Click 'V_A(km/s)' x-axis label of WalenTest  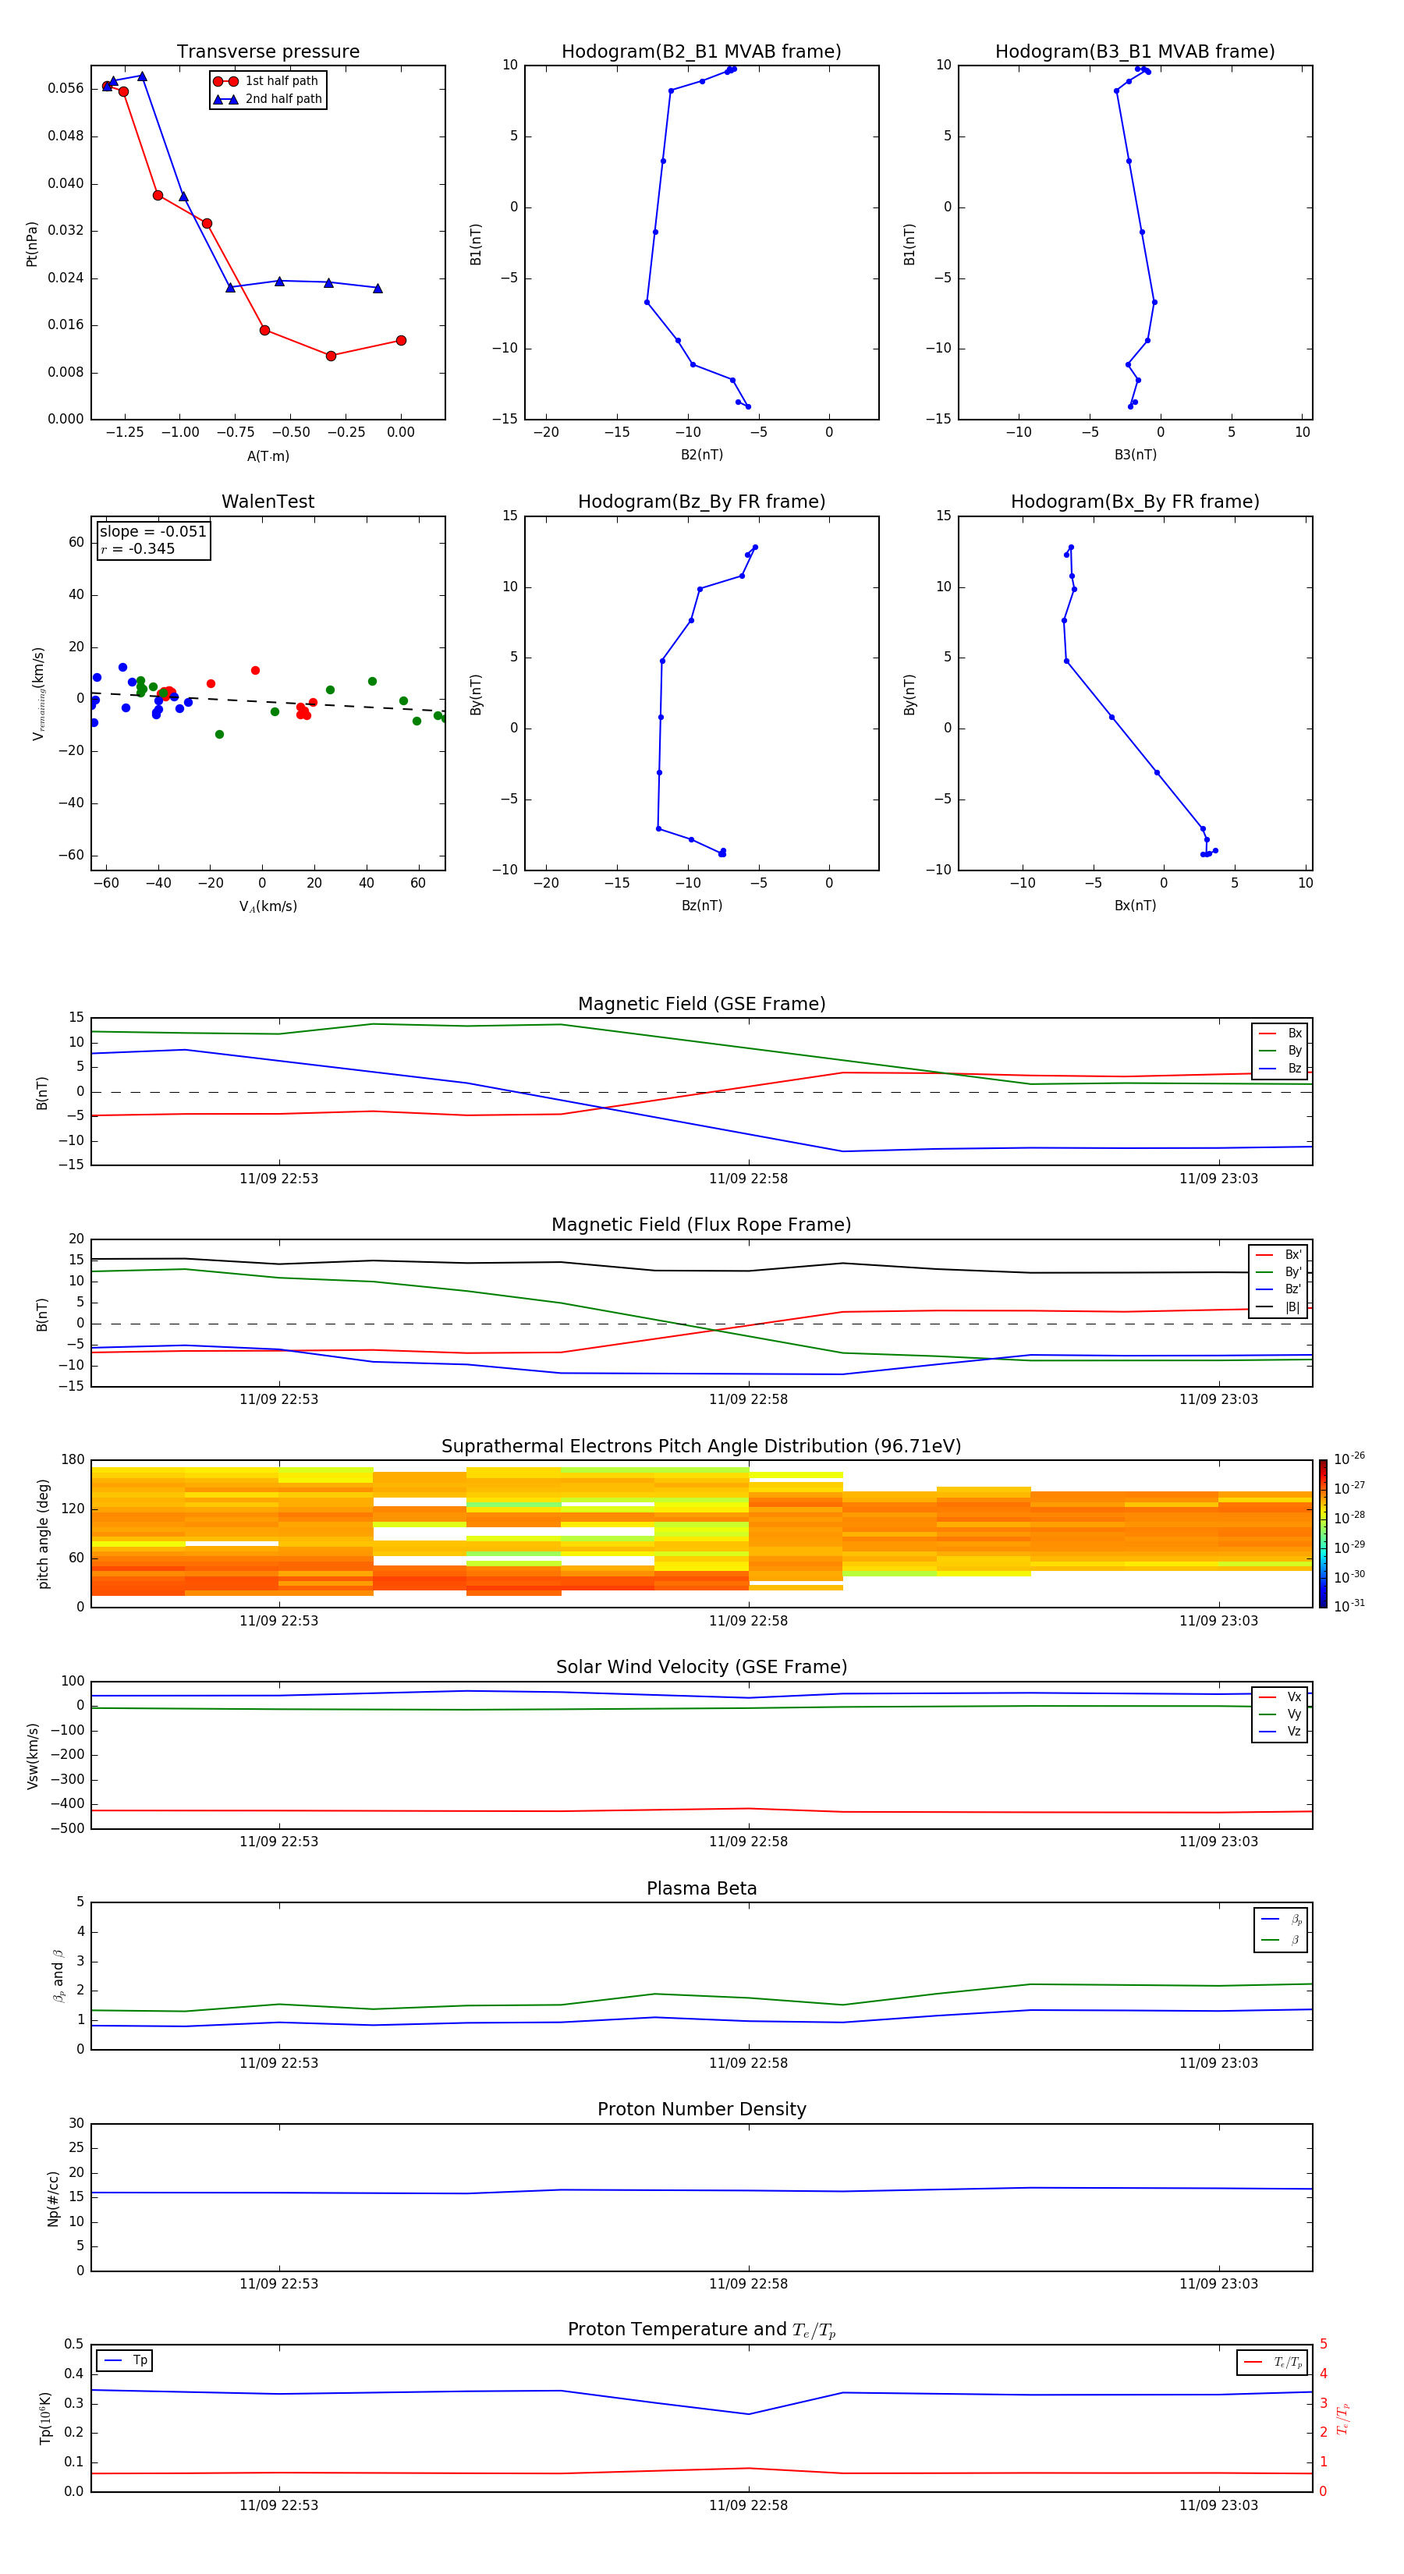point(268,907)
